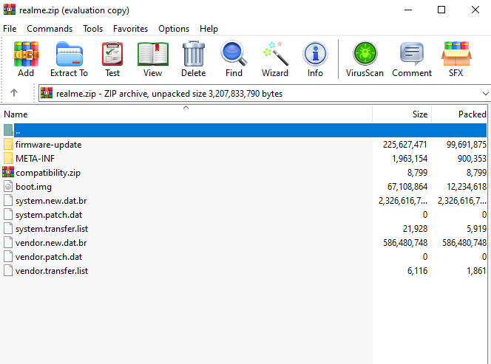Select vendor.new.dat.br file name
Image resolution: width=491 pixels, height=364 pixels.
(x=51, y=243)
